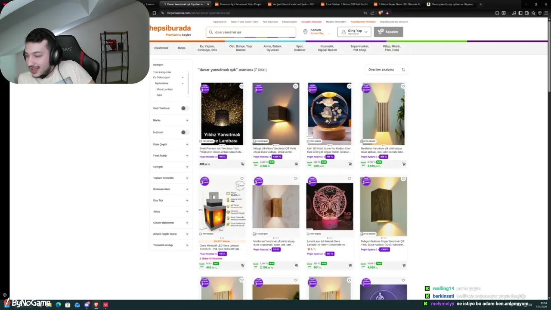Open the Elektronik category menu
This screenshot has height=310, width=551.
point(161,48)
